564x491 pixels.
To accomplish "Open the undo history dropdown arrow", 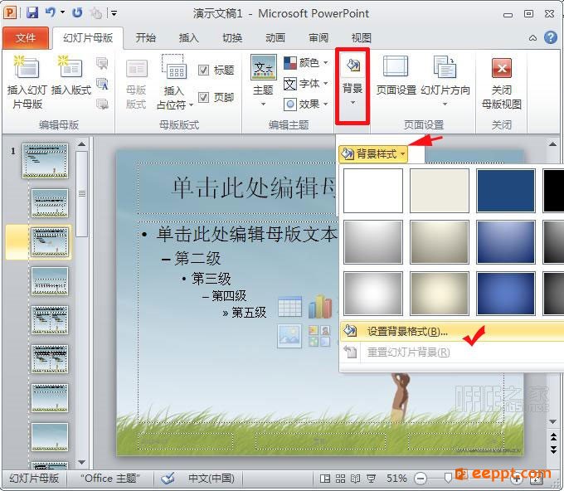I will click(x=62, y=12).
